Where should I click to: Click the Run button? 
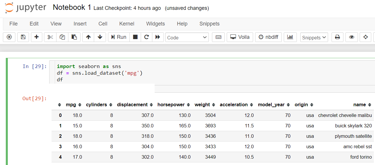tap(119, 37)
